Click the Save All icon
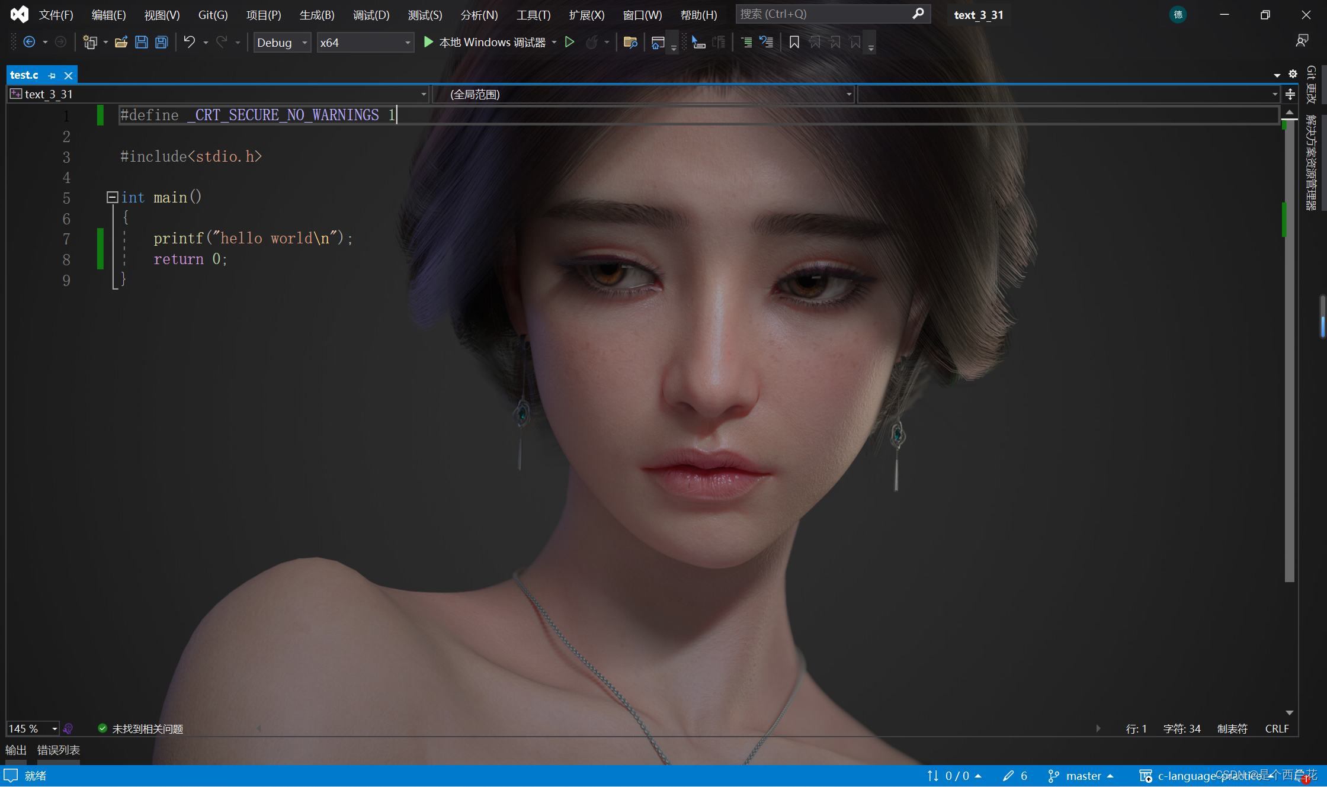 (161, 42)
